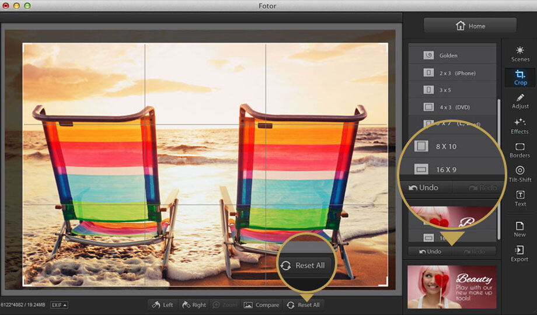Choose the 2 x 3 (iPhone) crop preset
This screenshot has height=315, width=537.
(x=452, y=72)
